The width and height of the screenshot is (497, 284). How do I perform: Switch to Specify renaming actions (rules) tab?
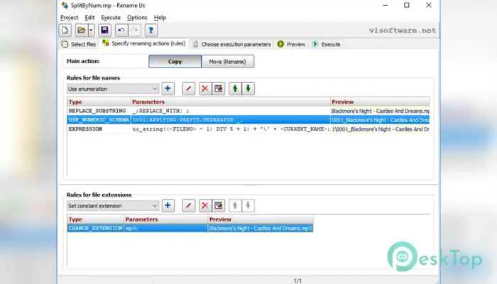[143, 43]
